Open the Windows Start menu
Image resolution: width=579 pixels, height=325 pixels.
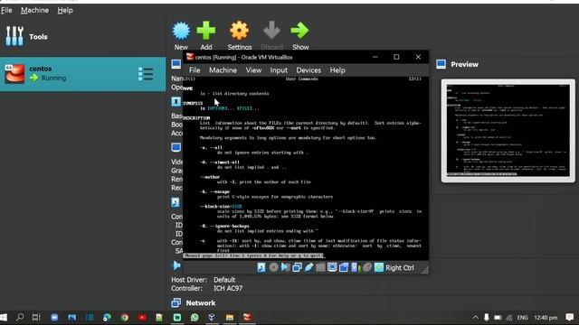[4, 317]
